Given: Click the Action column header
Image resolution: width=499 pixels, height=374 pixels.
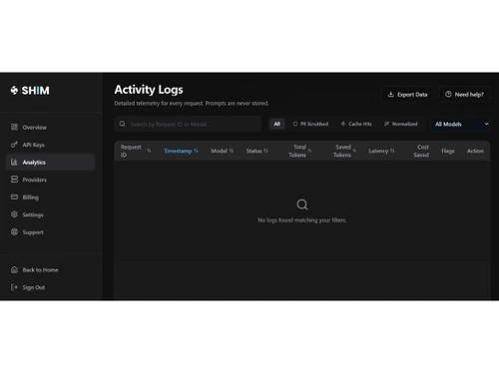Looking at the screenshot, I should 475,151.
